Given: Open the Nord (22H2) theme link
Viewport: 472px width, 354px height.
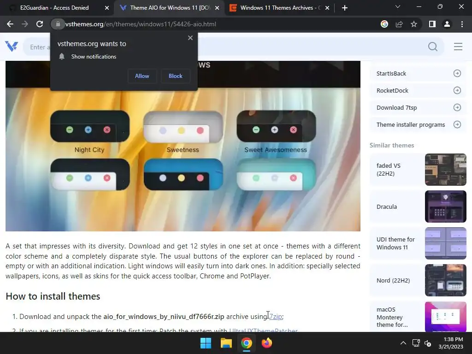Looking at the screenshot, I should click(393, 280).
